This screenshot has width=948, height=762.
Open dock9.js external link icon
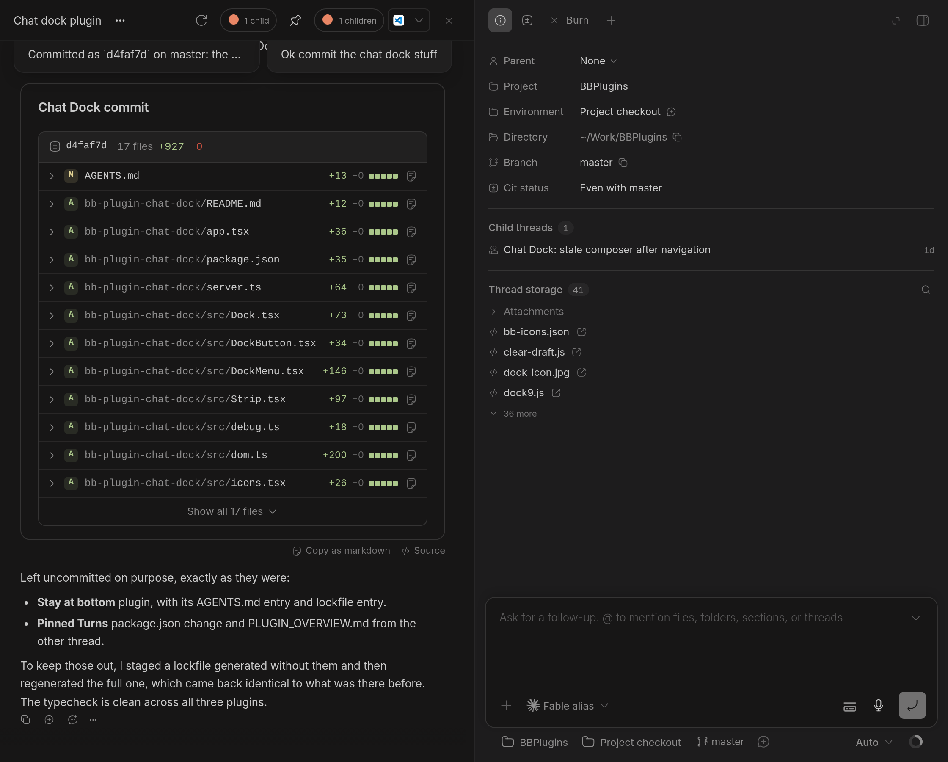556,393
